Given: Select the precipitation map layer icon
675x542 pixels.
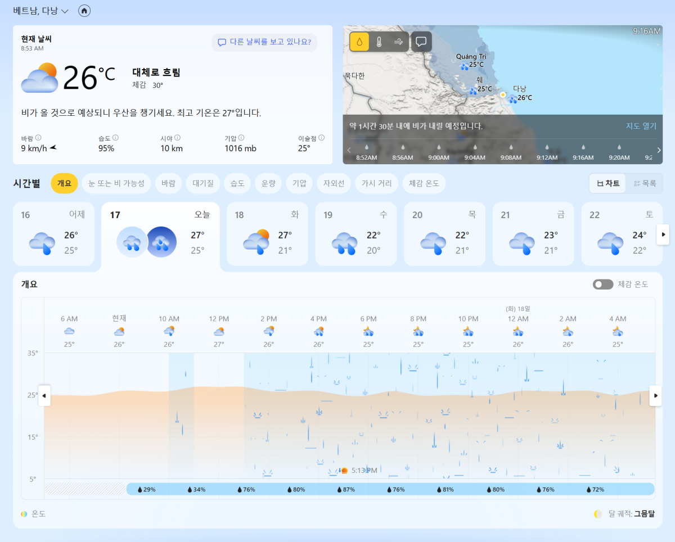Looking at the screenshot, I should pos(359,42).
